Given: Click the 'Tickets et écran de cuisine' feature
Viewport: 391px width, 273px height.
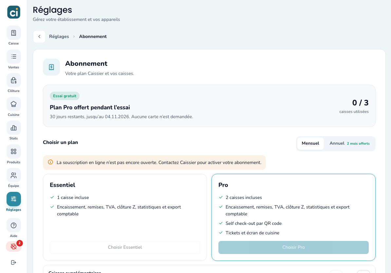Looking at the screenshot, I should point(252,233).
